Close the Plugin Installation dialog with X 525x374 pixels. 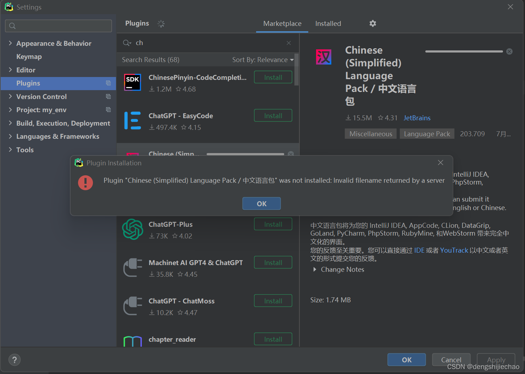click(x=441, y=163)
